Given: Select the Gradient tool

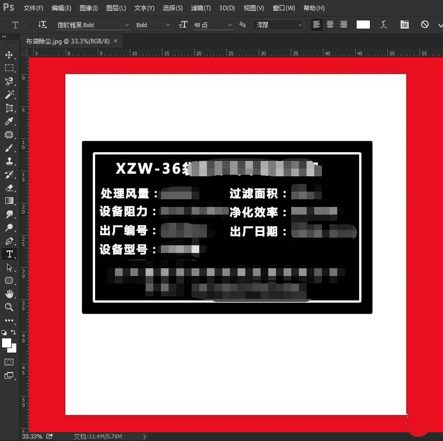Looking at the screenshot, I should [9, 201].
